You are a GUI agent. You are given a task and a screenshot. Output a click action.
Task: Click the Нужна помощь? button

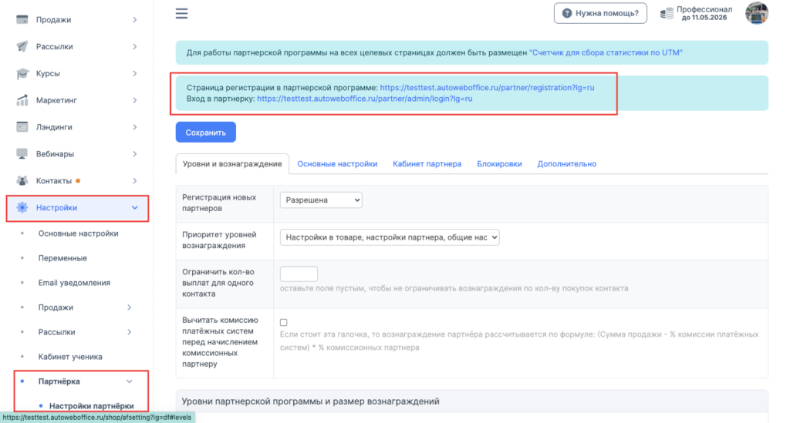point(600,13)
